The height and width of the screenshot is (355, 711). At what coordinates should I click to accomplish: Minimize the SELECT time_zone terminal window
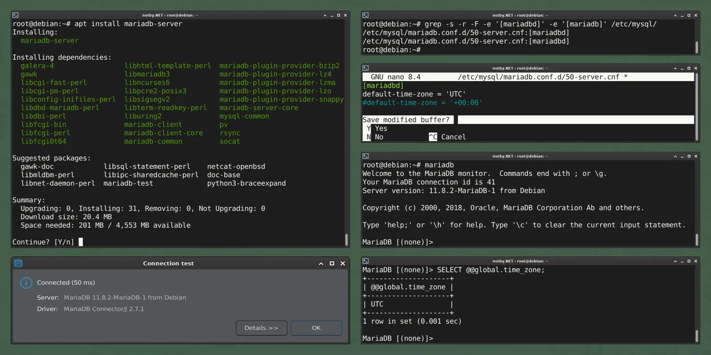coord(682,261)
